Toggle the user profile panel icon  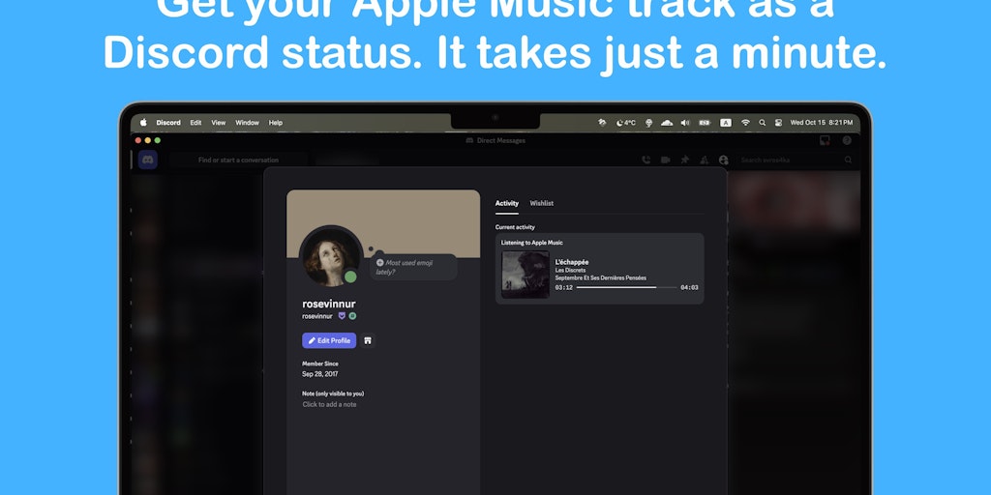(x=724, y=160)
